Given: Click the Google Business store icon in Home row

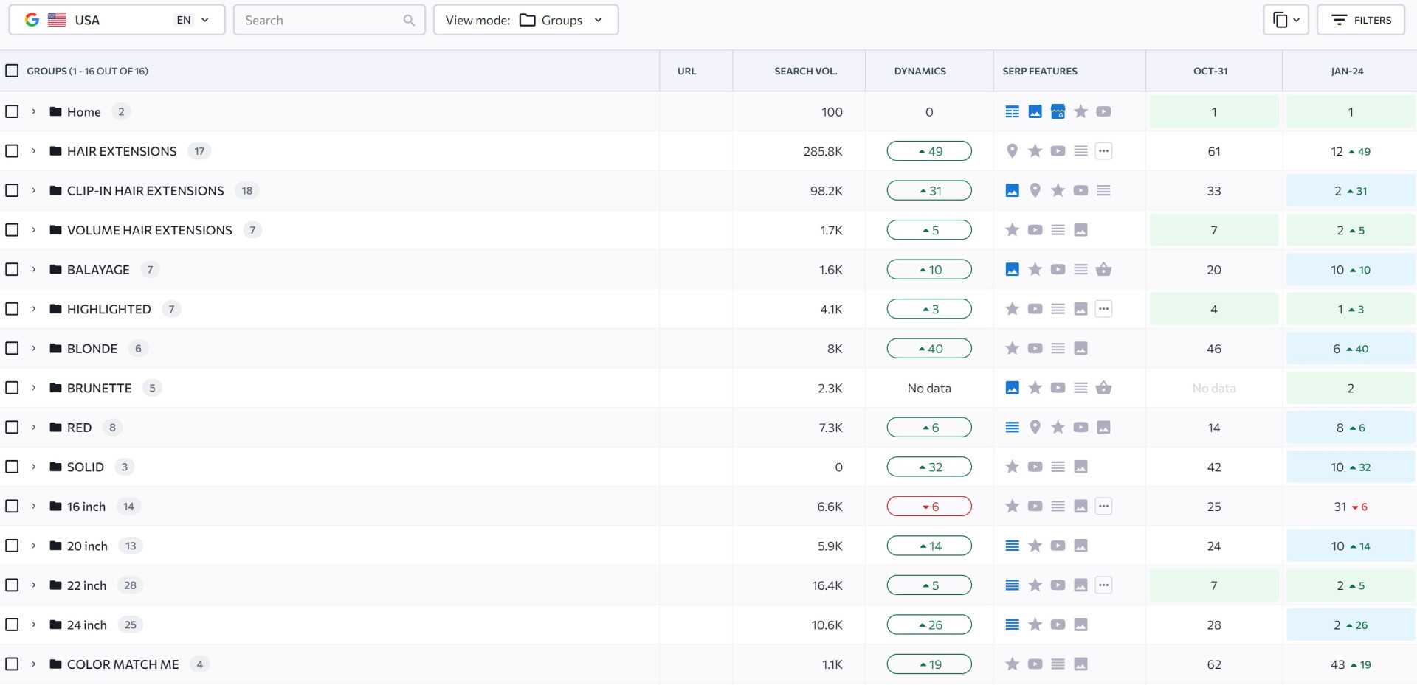Looking at the screenshot, I should coord(1058,112).
